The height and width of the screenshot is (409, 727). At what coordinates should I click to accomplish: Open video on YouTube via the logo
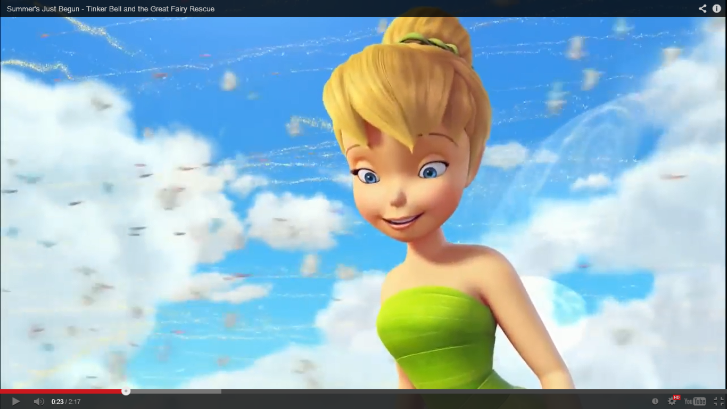[x=695, y=402]
